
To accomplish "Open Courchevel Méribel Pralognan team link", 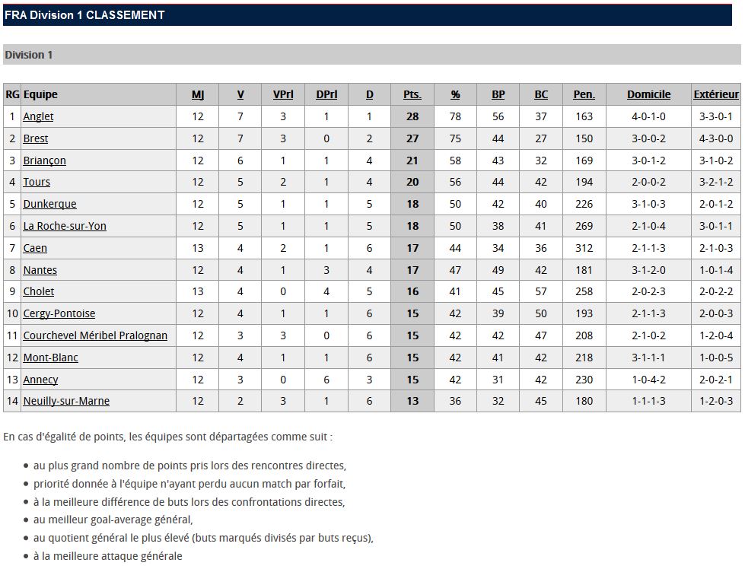I will (95, 335).
